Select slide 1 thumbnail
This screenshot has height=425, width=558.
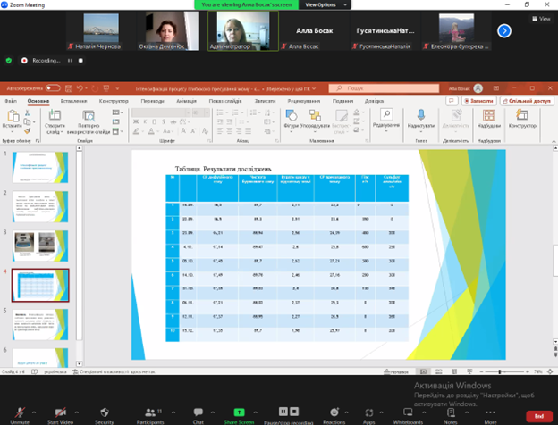[40, 167]
